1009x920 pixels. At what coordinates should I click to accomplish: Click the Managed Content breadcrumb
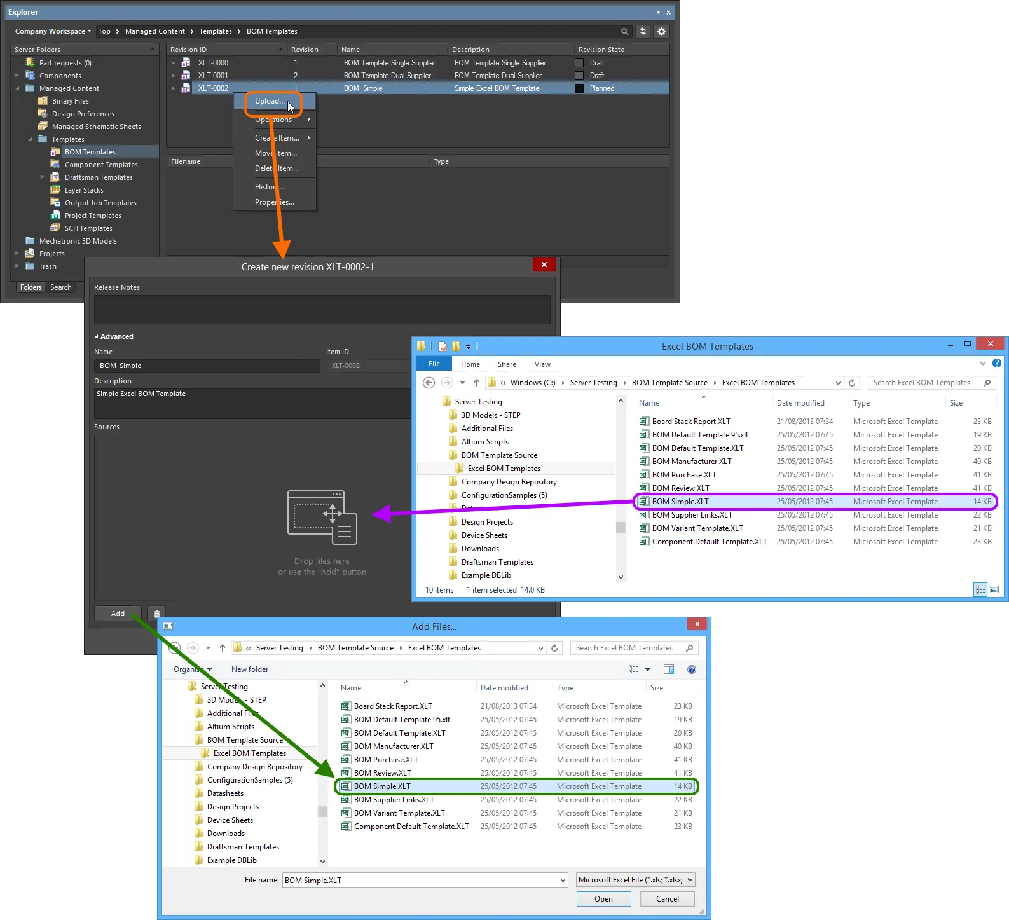pyautogui.click(x=155, y=31)
